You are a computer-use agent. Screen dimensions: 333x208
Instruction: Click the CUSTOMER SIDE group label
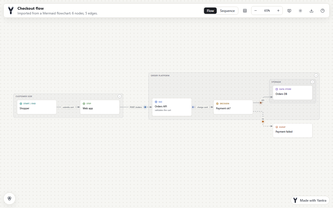coord(24,97)
